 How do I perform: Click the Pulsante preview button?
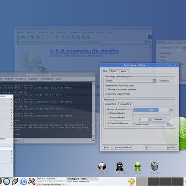tap(158, 120)
